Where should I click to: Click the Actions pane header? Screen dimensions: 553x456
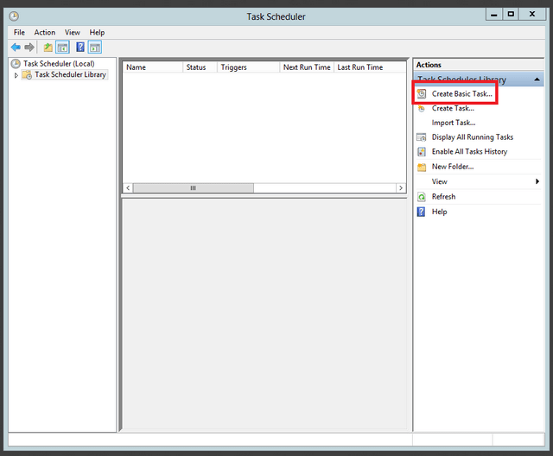478,65
